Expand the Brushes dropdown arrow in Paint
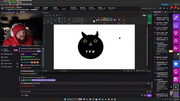This screenshot has height=101, width=180. [x=69, y=21]
